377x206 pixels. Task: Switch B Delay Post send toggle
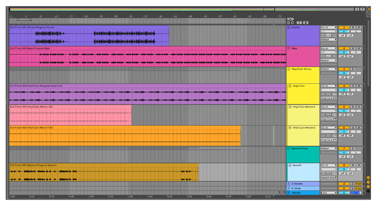point(358,189)
